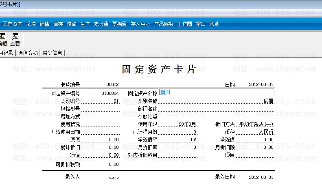Screen dimensions: 322x187
Task: Click the 对应折旧科目 field
Action: (x=178, y=155)
